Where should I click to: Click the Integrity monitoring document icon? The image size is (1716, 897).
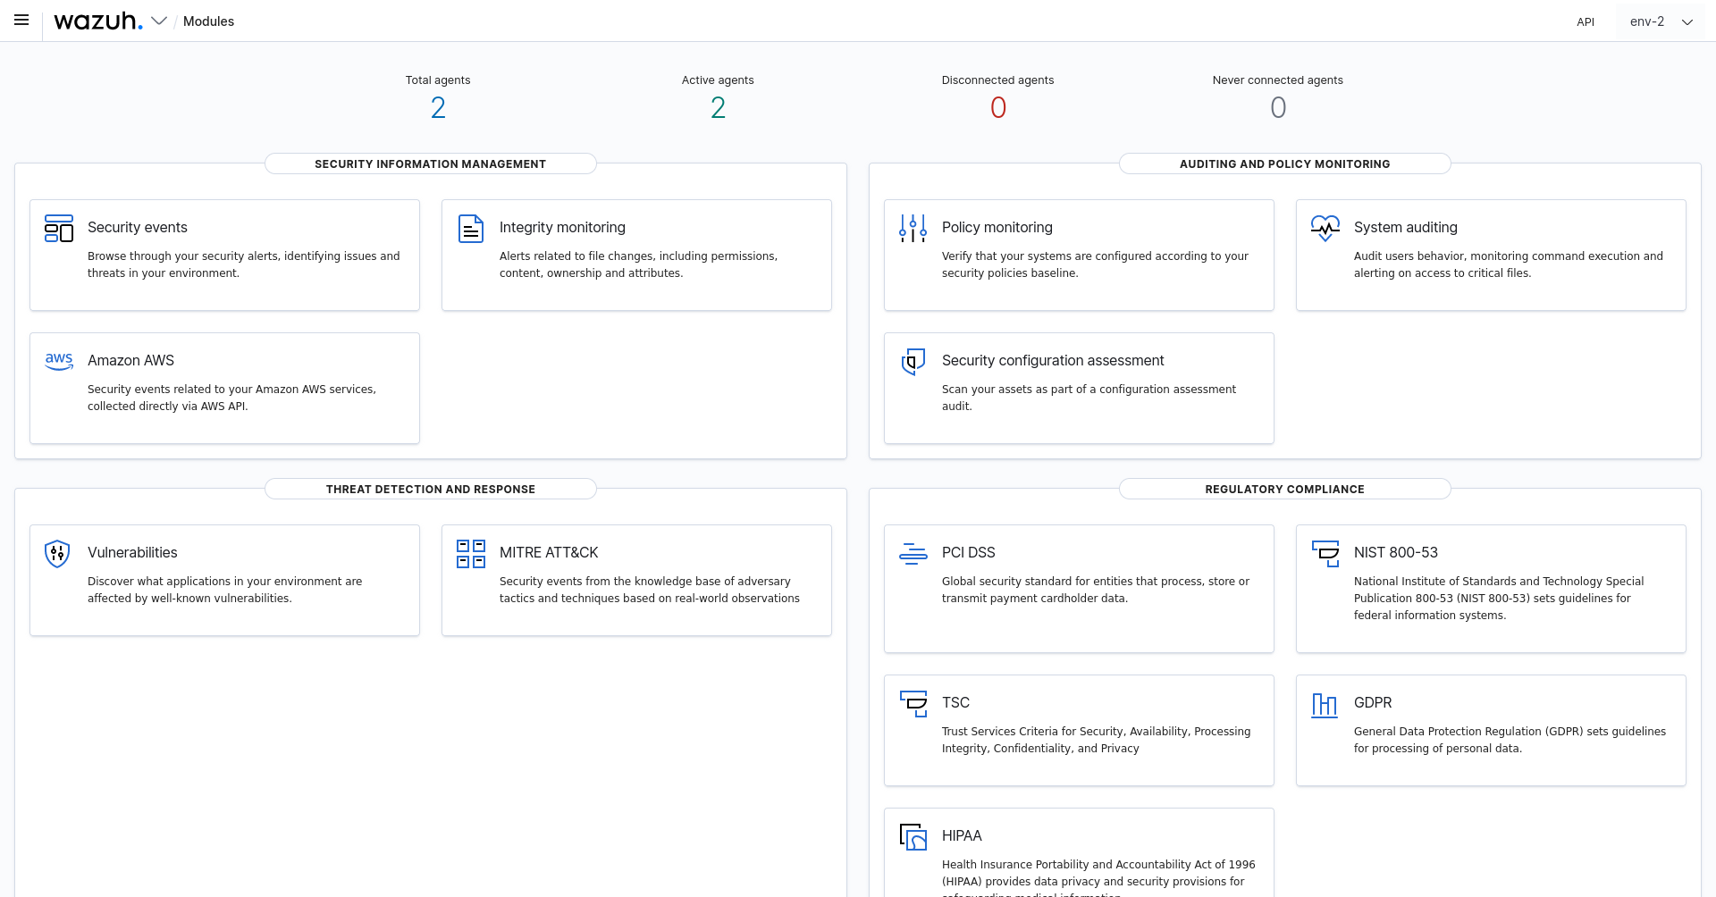(470, 229)
